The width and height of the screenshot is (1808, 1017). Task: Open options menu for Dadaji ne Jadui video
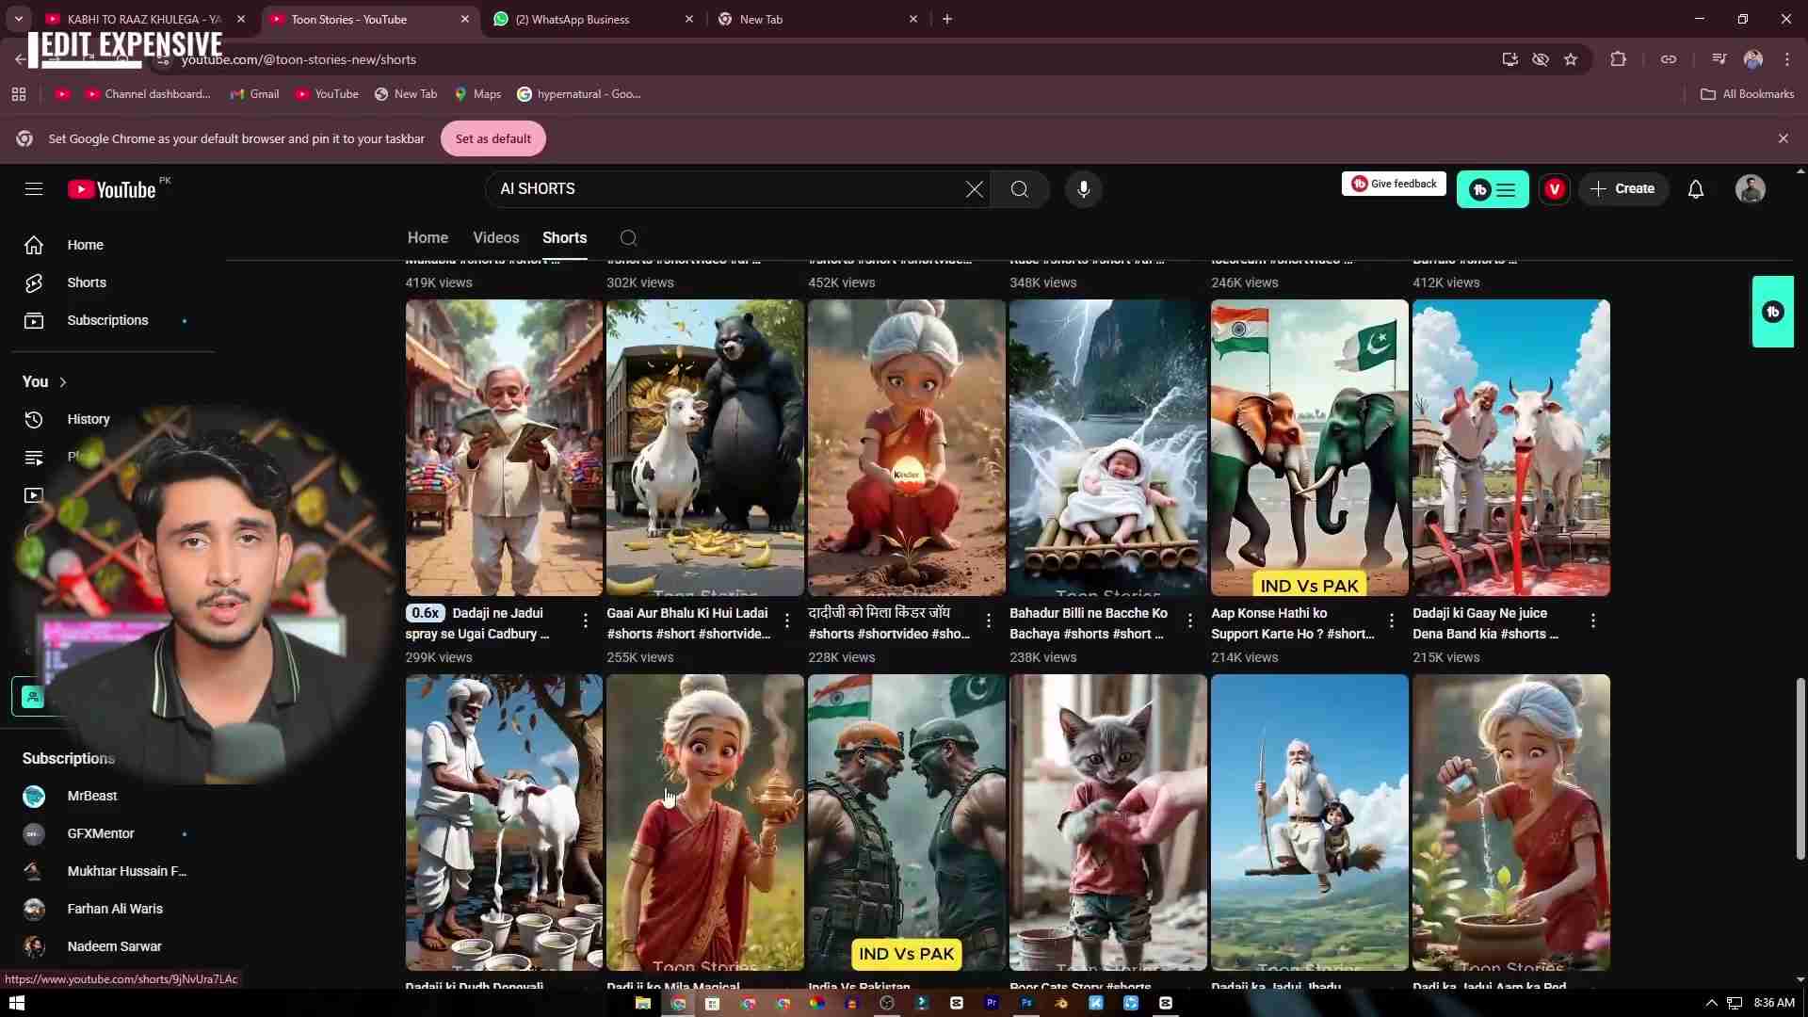[x=586, y=621]
